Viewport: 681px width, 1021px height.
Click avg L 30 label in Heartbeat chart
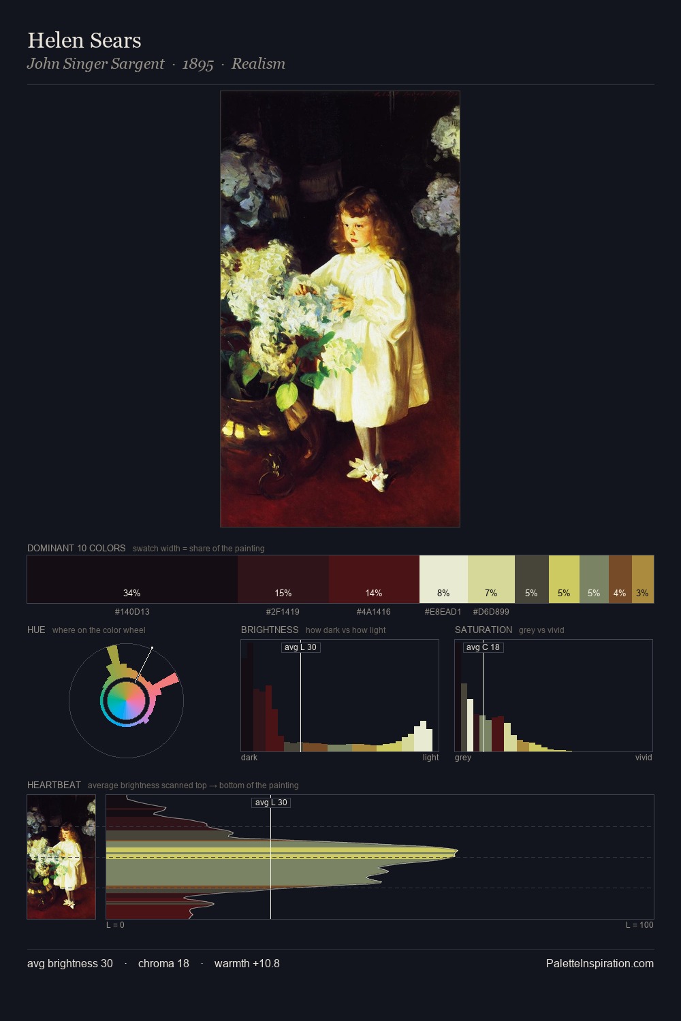coord(271,803)
